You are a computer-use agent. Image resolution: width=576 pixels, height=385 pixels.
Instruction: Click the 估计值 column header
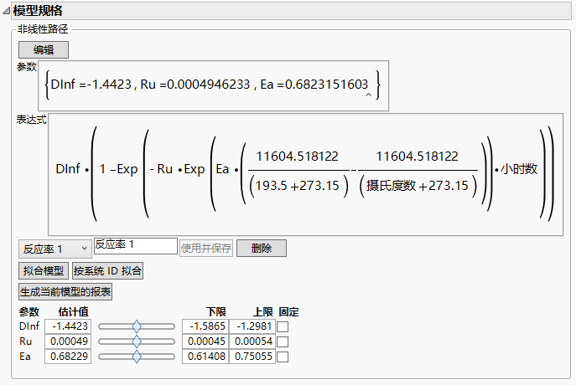(x=73, y=312)
